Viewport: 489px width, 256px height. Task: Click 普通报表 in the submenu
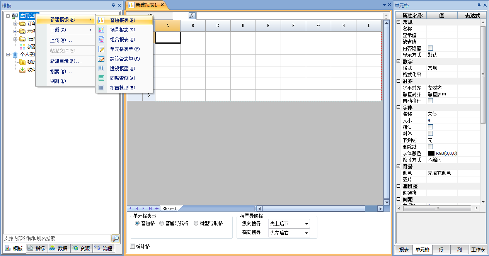tap(122, 20)
